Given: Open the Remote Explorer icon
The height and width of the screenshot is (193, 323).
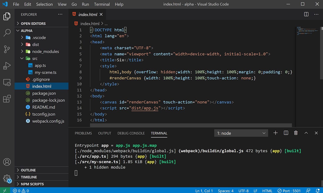Looking at the screenshot, I should [7, 82].
